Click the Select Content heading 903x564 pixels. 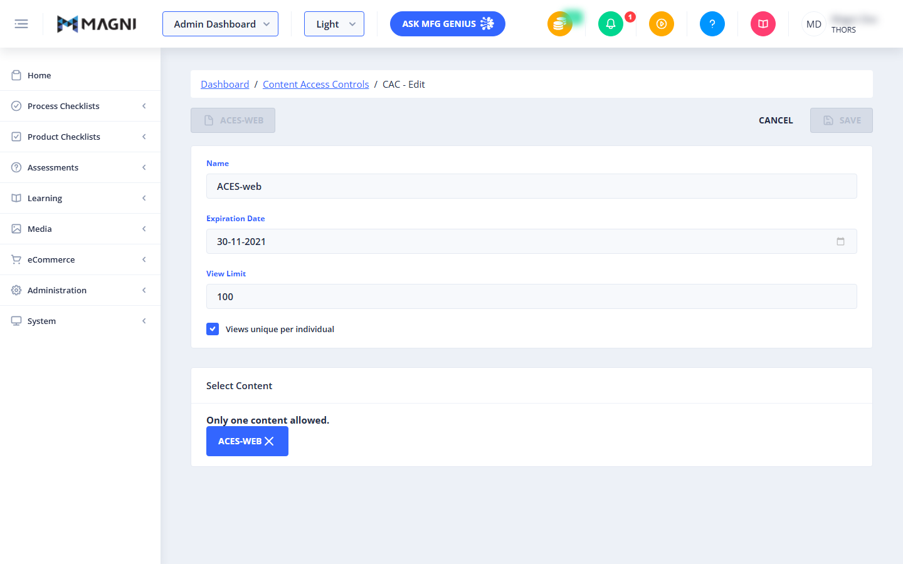(239, 385)
